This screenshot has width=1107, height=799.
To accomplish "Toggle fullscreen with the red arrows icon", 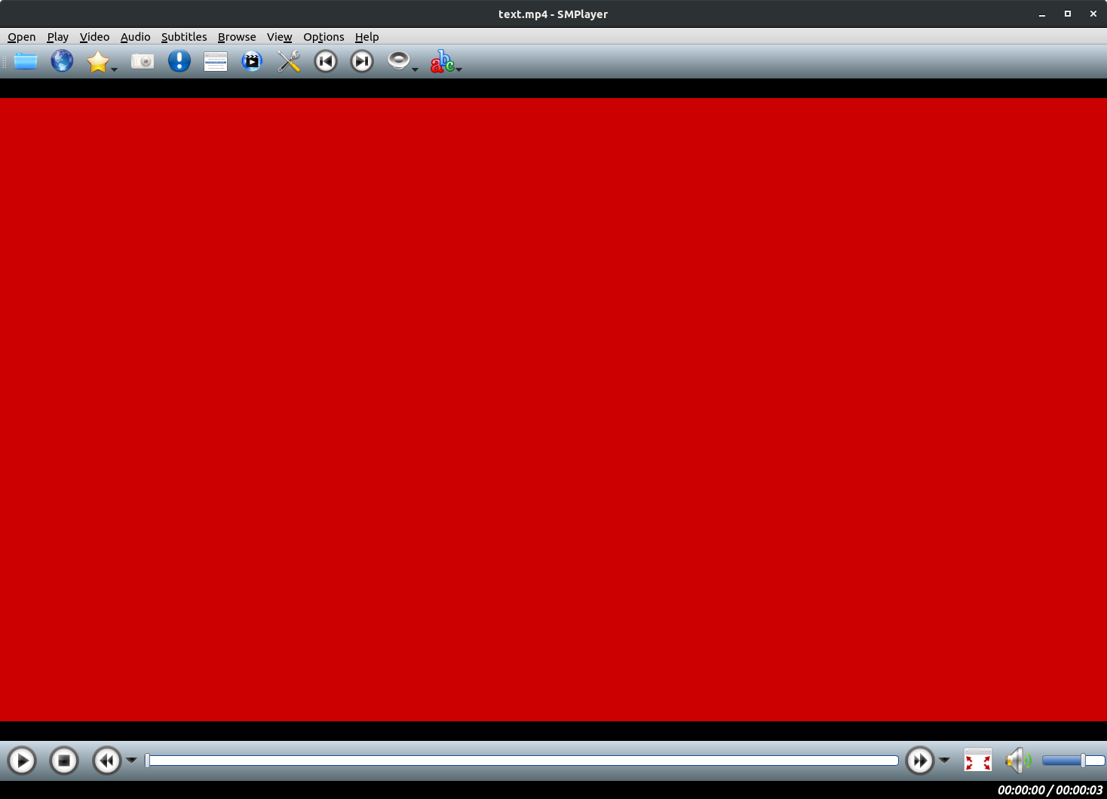I will pyautogui.click(x=977, y=761).
